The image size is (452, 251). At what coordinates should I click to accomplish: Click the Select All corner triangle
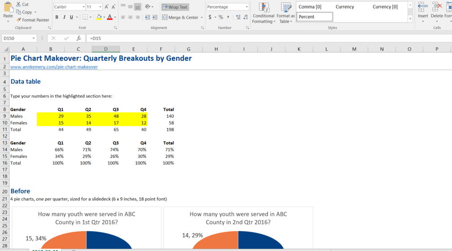pyautogui.click(x=5, y=49)
